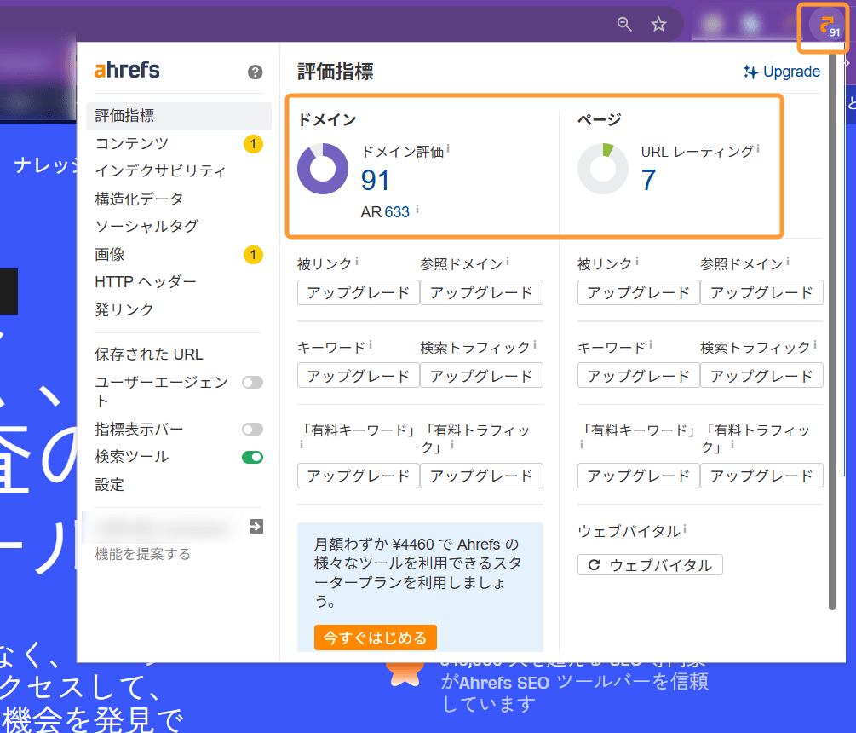Click the info icon beside ドメイン評価
This screenshot has height=733, width=856.
coord(449,147)
